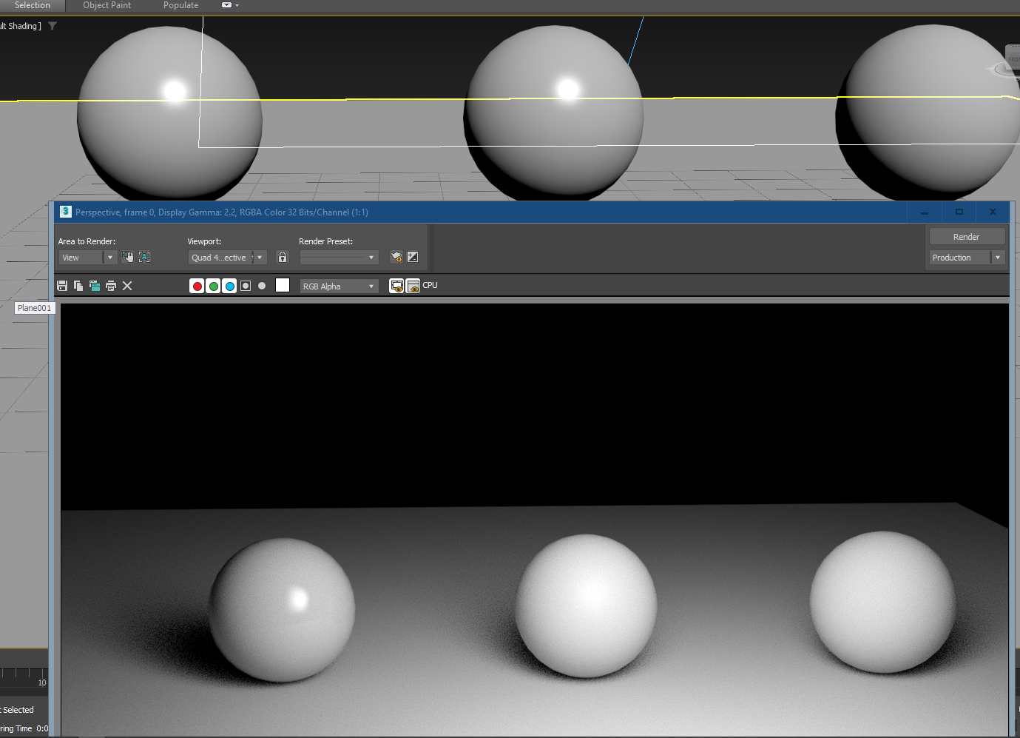Open Render Setup from the teapot icon

point(396,257)
